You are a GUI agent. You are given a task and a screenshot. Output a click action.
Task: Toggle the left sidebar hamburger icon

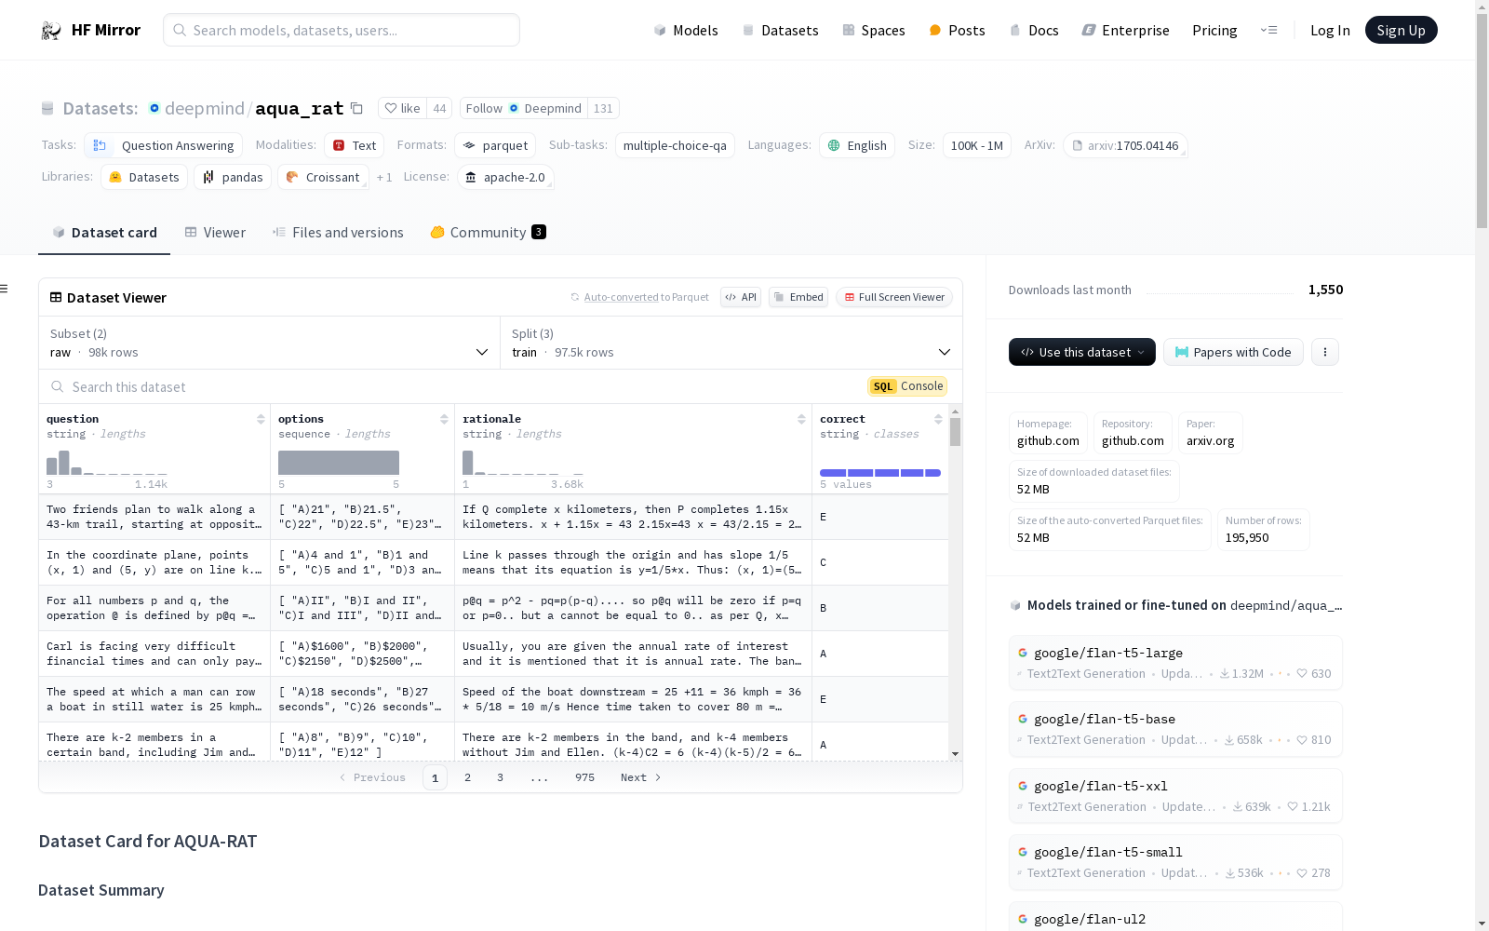coord(4,289)
